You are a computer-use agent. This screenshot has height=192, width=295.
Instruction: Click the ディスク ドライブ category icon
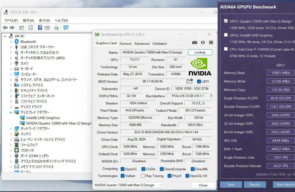click(x=17, y=107)
